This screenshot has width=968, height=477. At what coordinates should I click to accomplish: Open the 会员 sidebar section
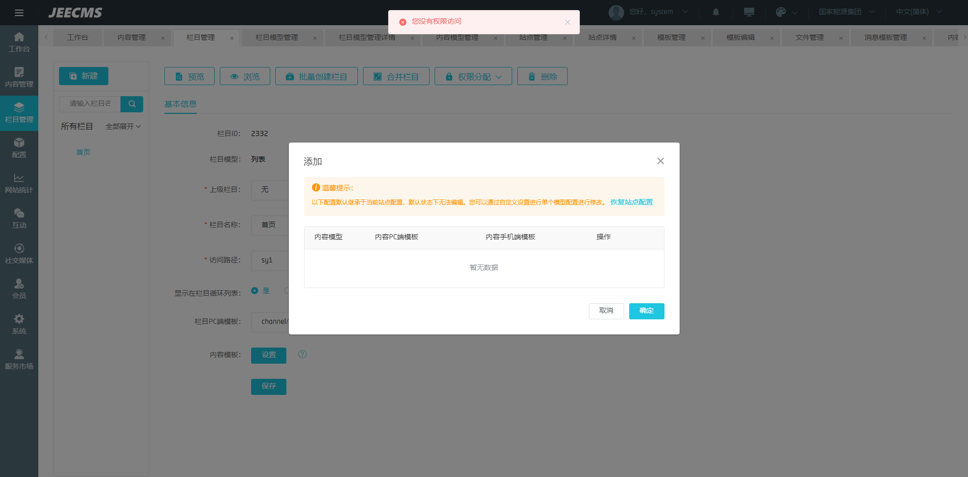pos(19,290)
